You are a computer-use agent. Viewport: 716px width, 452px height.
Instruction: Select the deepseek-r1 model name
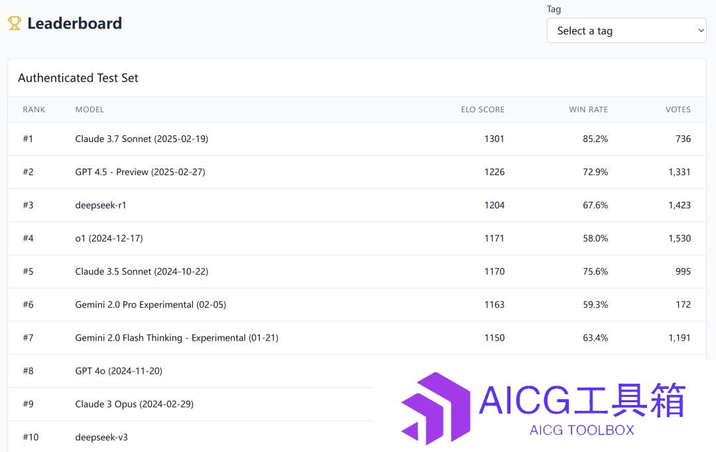pyautogui.click(x=101, y=205)
